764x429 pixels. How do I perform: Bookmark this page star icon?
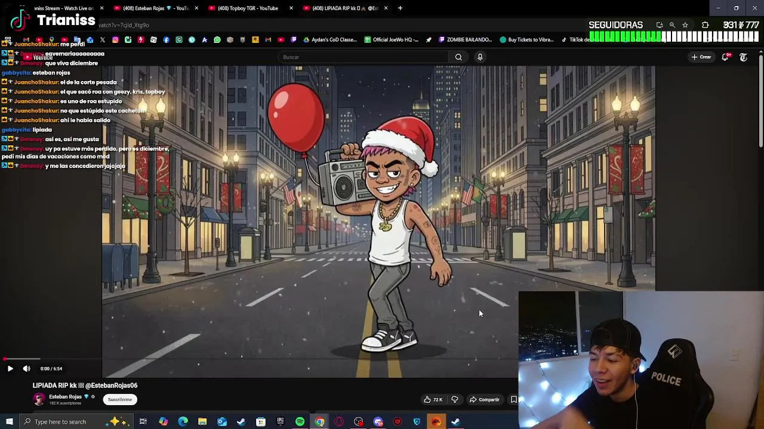pyautogui.click(x=685, y=25)
